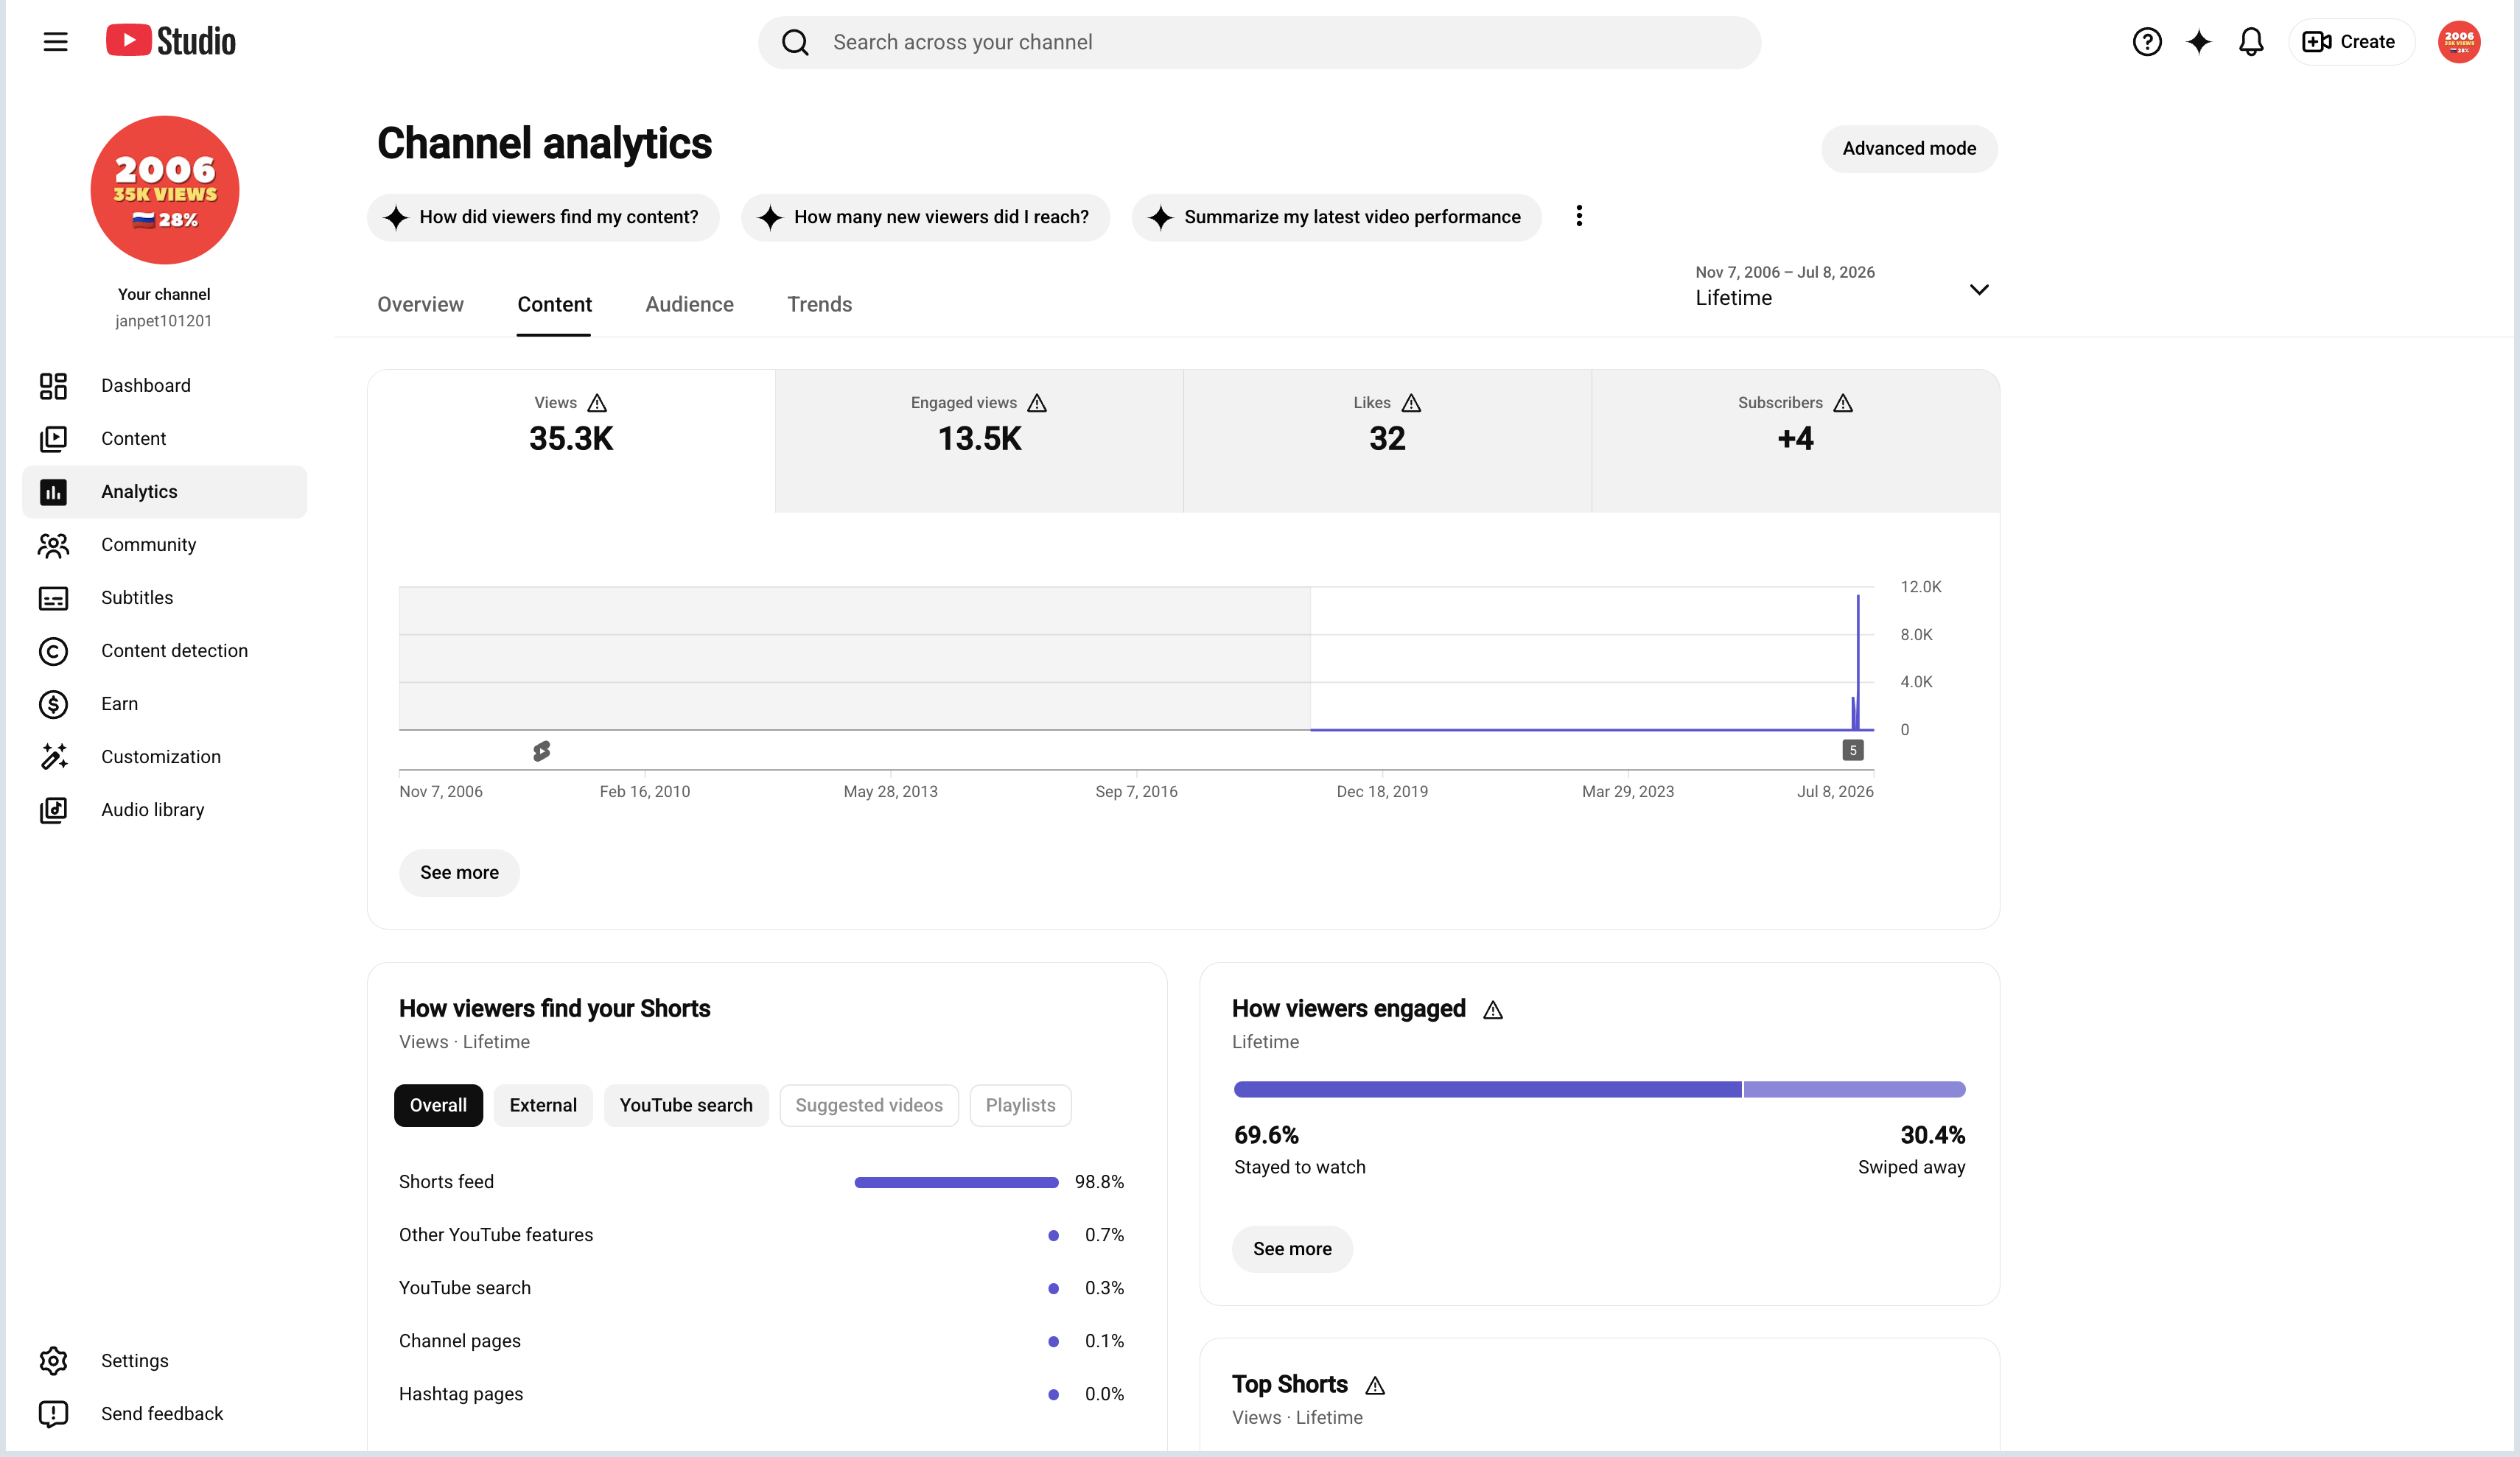2520x1457 pixels.
Task: Click the Help question mark icon
Action: pyautogui.click(x=2146, y=42)
